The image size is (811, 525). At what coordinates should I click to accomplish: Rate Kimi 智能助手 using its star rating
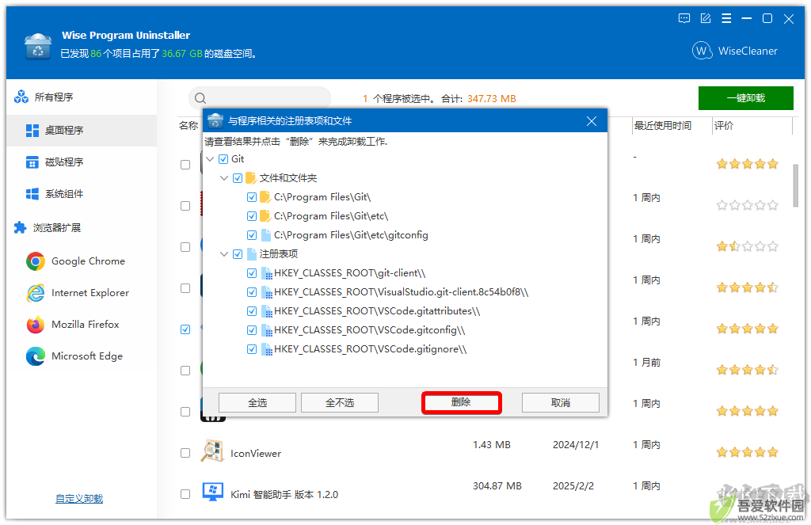coord(747,493)
